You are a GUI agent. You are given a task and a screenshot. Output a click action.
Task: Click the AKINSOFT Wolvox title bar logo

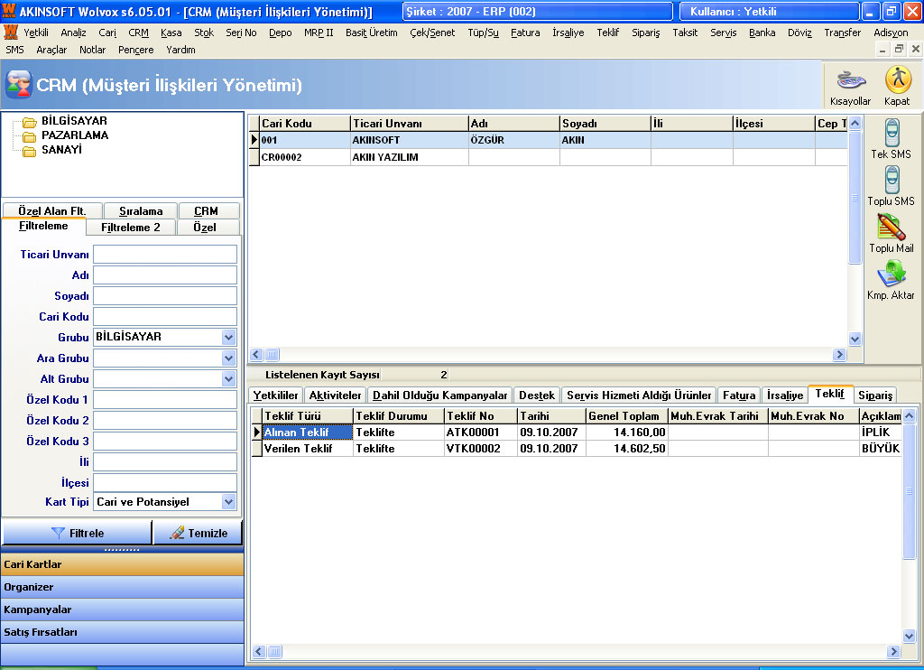[9, 11]
